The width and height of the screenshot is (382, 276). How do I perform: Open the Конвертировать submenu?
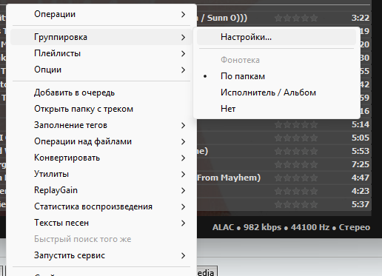click(x=101, y=158)
